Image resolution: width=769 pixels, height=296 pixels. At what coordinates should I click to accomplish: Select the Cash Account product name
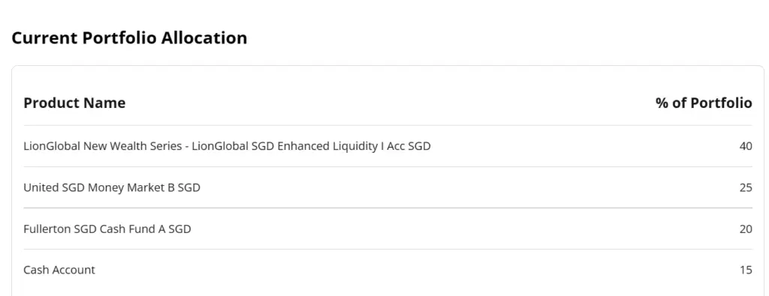click(59, 270)
